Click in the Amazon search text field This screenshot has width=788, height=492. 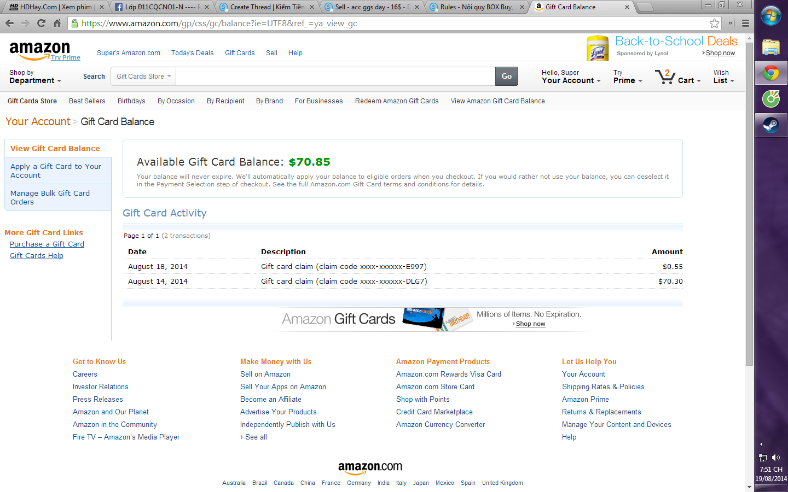tap(335, 77)
